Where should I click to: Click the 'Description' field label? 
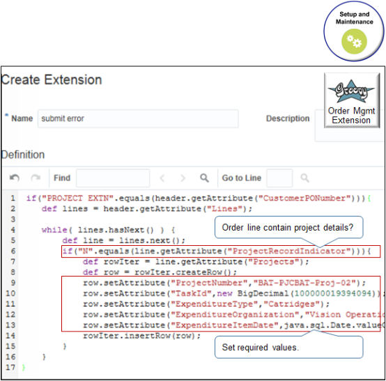click(288, 118)
